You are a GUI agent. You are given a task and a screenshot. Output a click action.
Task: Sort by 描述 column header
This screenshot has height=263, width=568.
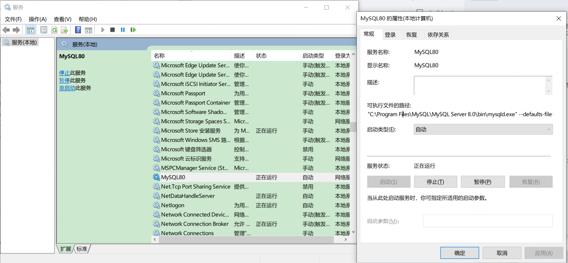(242, 56)
